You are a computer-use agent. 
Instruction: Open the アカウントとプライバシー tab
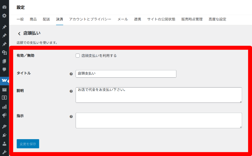(90, 19)
